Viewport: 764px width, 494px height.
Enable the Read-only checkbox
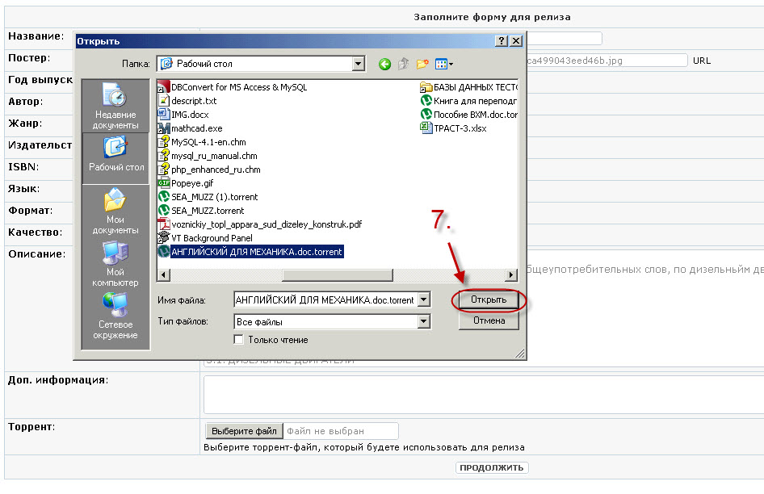(238, 340)
